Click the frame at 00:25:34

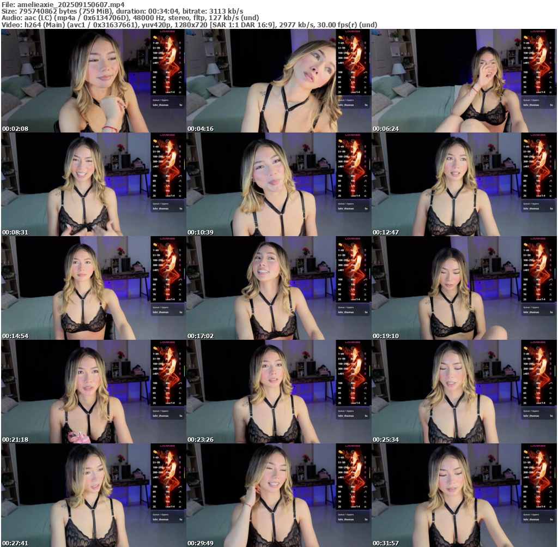pyautogui.click(x=464, y=392)
